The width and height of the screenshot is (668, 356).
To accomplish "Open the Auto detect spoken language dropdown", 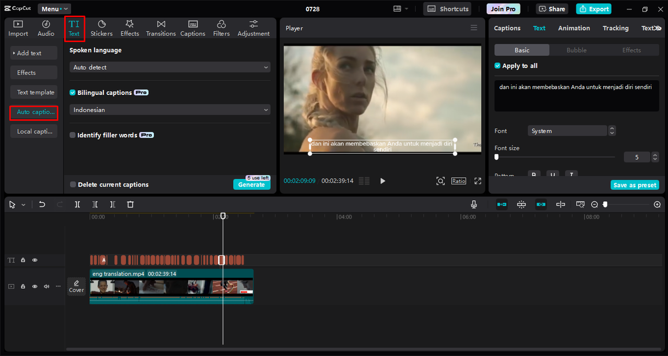I will tap(170, 67).
